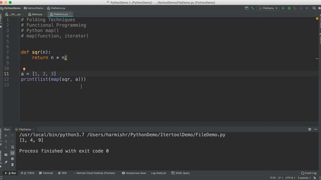Open the Event Log

point(309,173)
